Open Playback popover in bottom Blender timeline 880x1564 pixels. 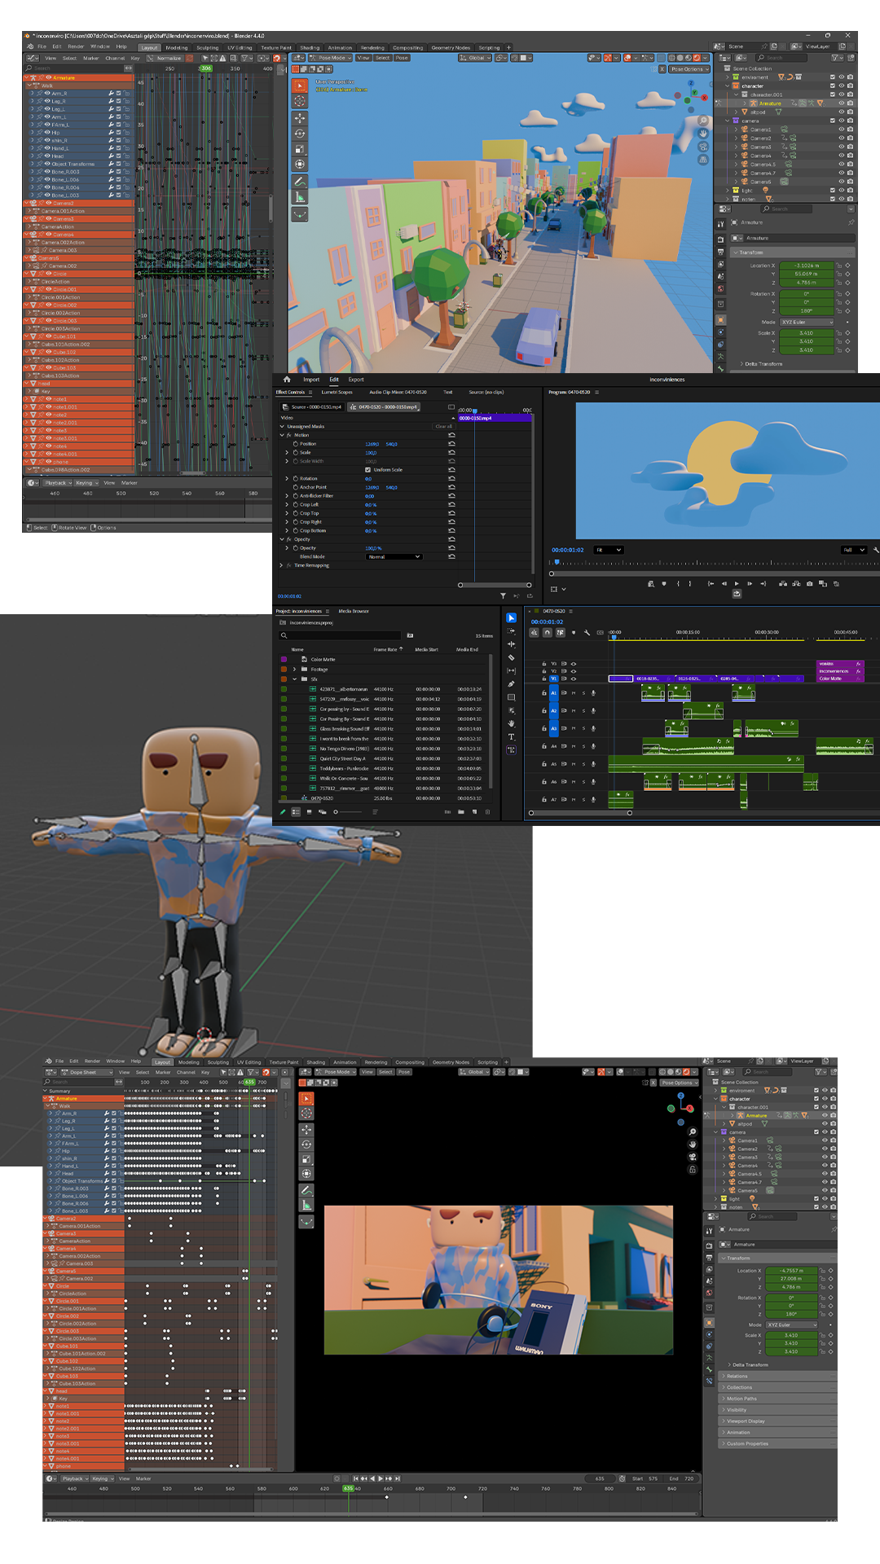[73, 1478]
